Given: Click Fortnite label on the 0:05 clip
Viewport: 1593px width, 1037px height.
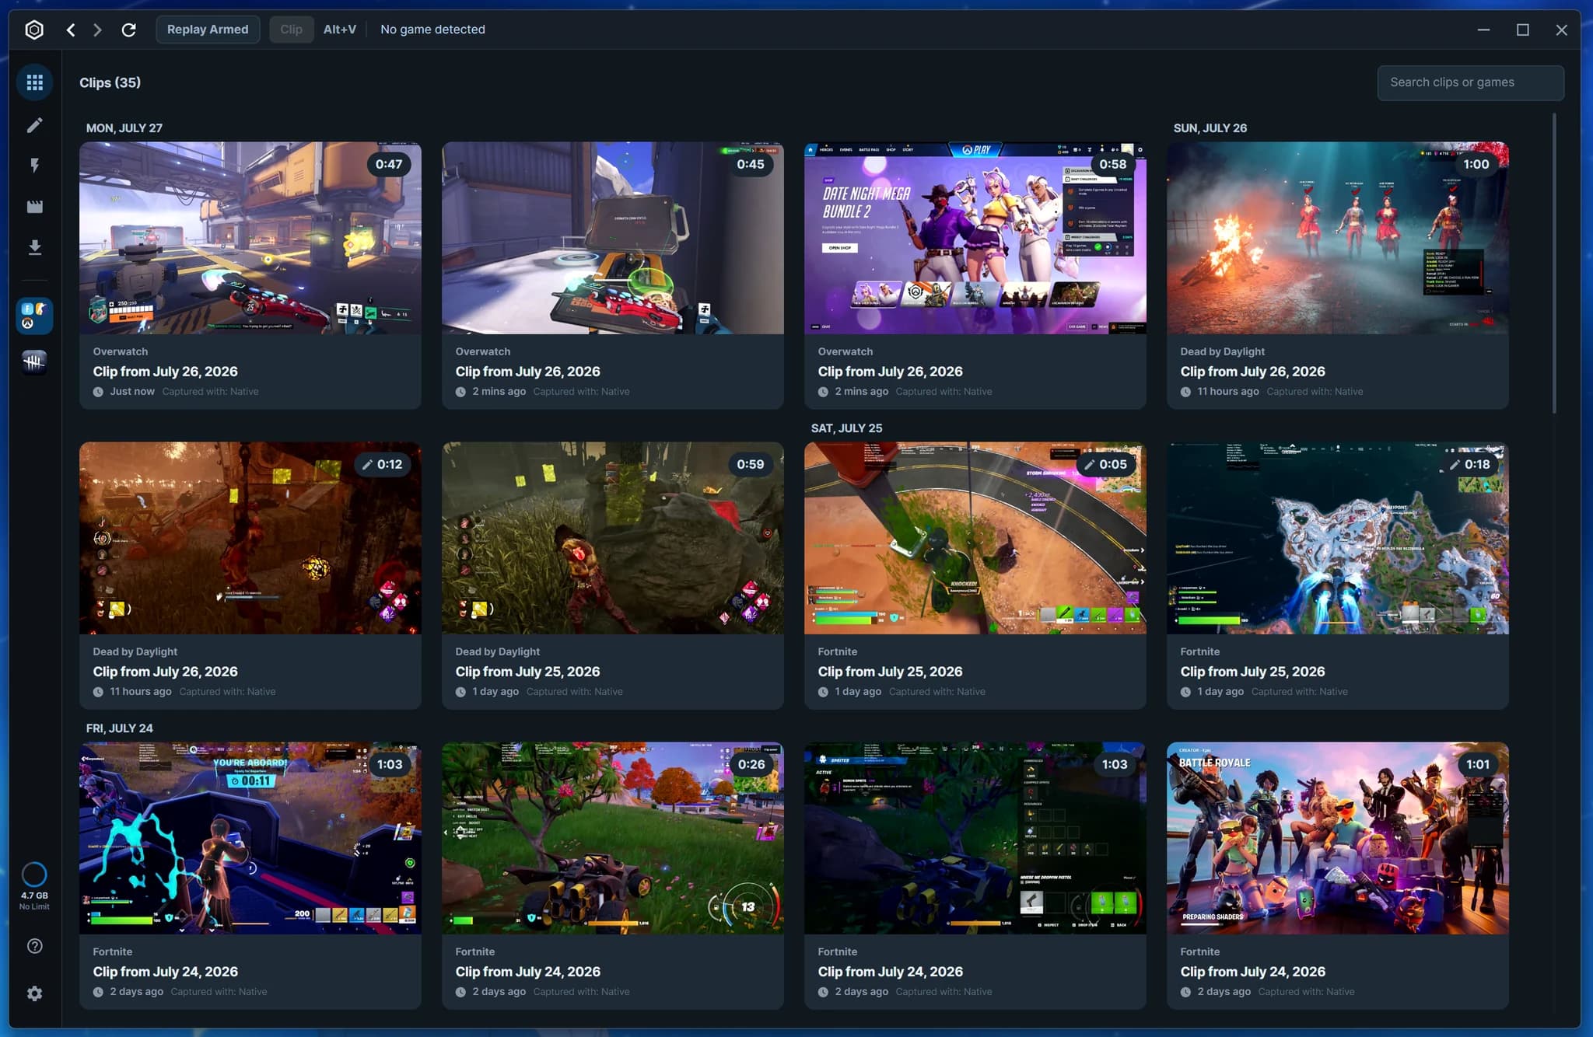Looking at the screenshot, I should coord(838,651).
